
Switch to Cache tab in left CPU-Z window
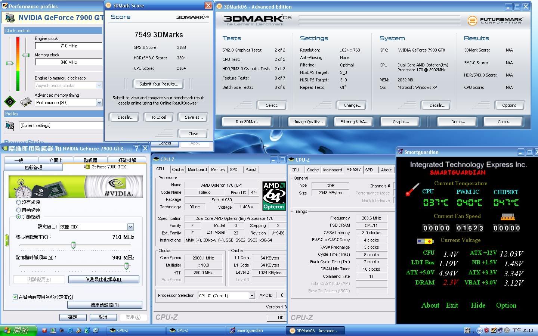click(177, 169)
